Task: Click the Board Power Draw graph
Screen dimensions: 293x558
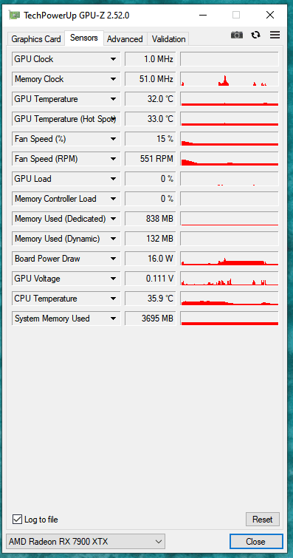Action: click(230, 259)
